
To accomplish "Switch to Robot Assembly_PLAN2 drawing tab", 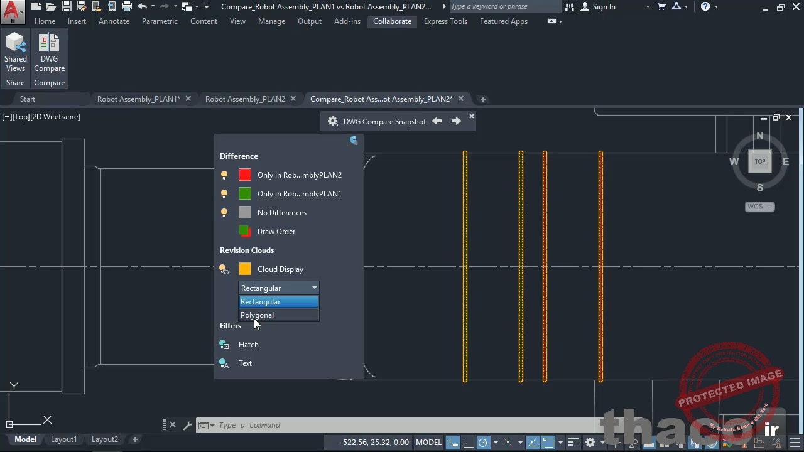I will click(x=245, y=99).
